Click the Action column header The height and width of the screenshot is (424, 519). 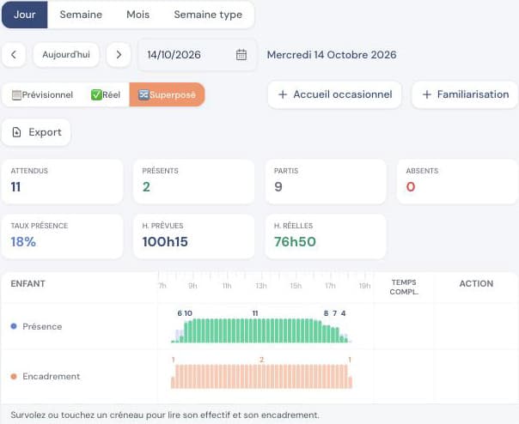[x=476, y=284]
